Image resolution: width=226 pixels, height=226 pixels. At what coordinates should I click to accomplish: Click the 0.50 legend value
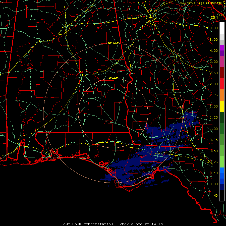214,151
